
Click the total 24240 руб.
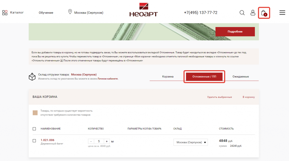click(x=236, y=146)
